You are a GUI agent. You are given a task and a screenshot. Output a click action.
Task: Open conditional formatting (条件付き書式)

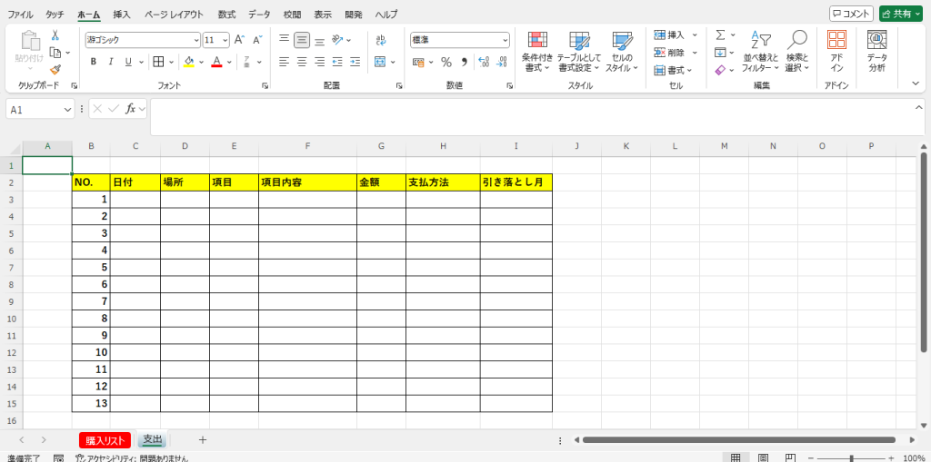click(537, 51)
